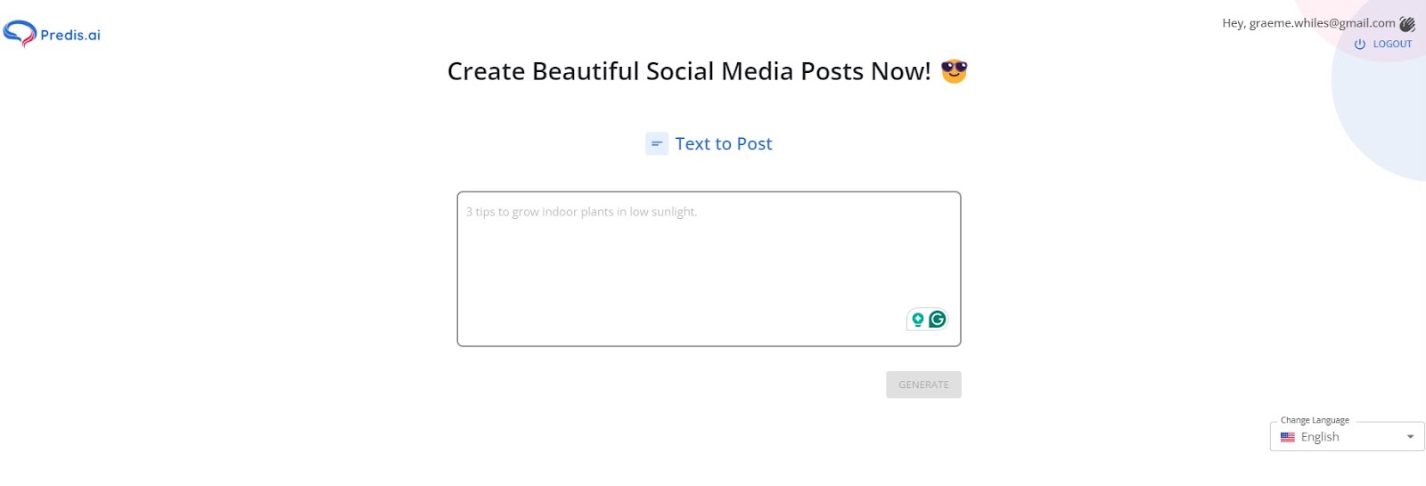
Task: Click the sunglasses emoji in the heading
Action: click(954, 70)
